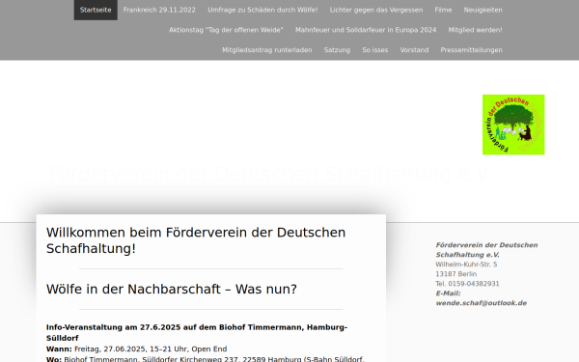
Task: Open Frankreich 29.11.2022 page
Action: (159, 10)
